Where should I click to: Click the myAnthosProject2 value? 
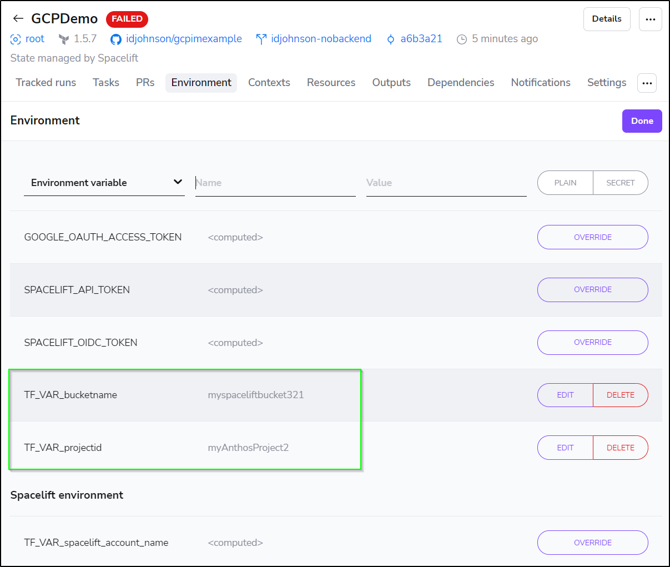click(x=248, y=448)
